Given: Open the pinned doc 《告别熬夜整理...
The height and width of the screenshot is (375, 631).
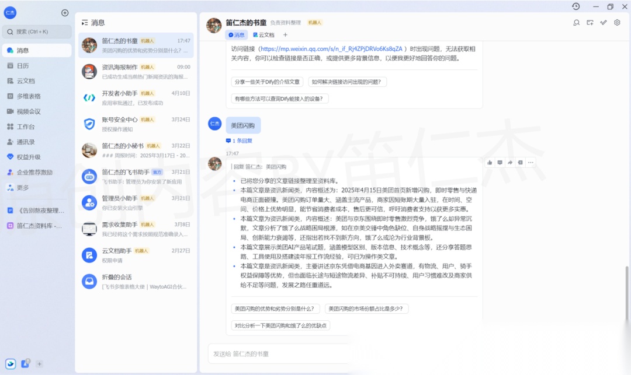Looking at the screenshot, I should coord(37,211).
